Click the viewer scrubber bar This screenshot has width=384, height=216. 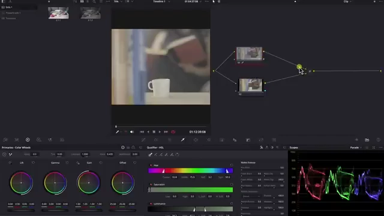(x=161, y=127)
